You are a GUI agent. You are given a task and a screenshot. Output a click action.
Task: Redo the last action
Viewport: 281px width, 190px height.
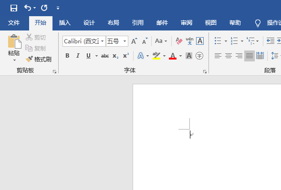tap(44, 8)
